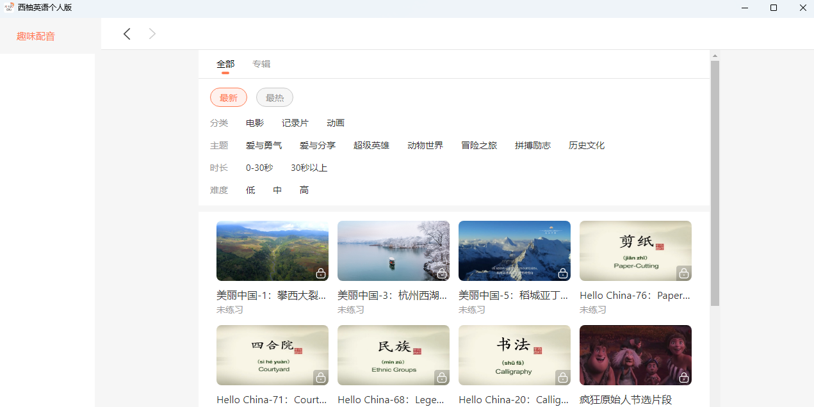Click title text Hello China-20：Callig...
The width and height of the screenshot is (814, 407).
pos(514,400)
